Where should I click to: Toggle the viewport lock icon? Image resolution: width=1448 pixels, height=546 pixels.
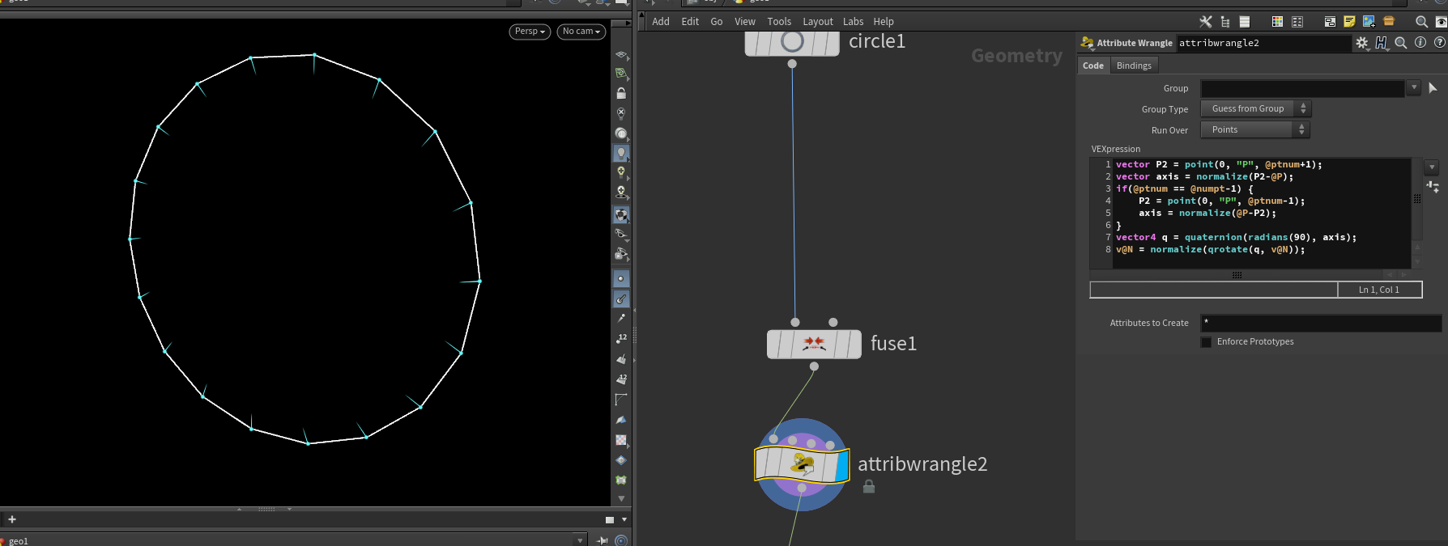coord(621,94)
